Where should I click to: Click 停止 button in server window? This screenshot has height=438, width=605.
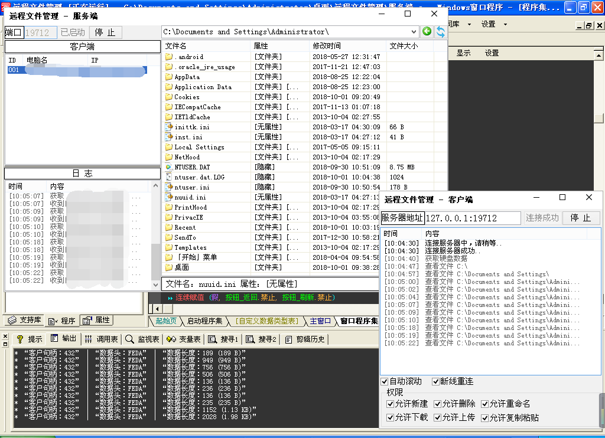(x=106, y=32)
